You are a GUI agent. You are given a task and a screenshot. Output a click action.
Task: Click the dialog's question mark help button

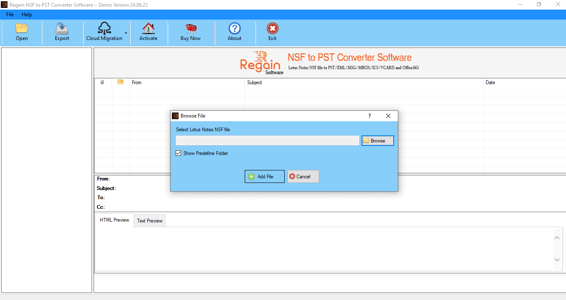click(369, 116)
